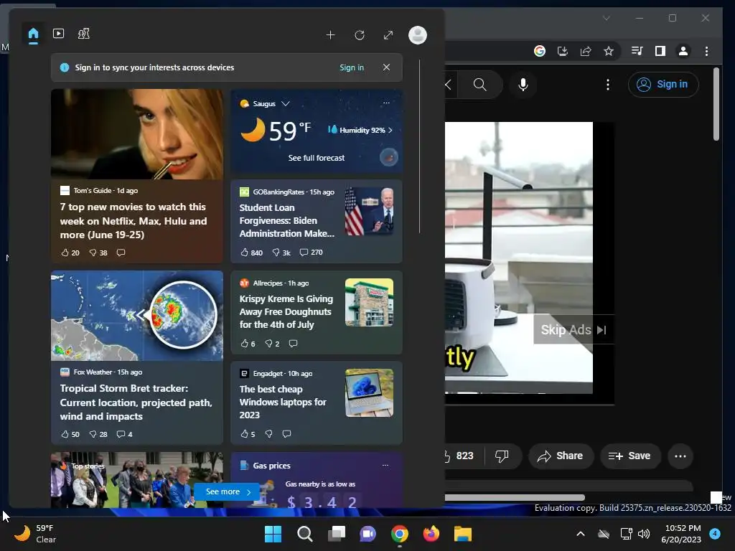Open YouTube settings three-dot menu
Viewport: 735px width, 551px height.
pyautogui.click(x=608, y=85)
